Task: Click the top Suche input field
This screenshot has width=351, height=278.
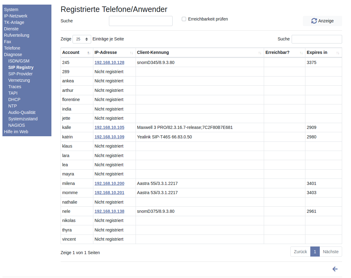Action: [x=140, y=21]
